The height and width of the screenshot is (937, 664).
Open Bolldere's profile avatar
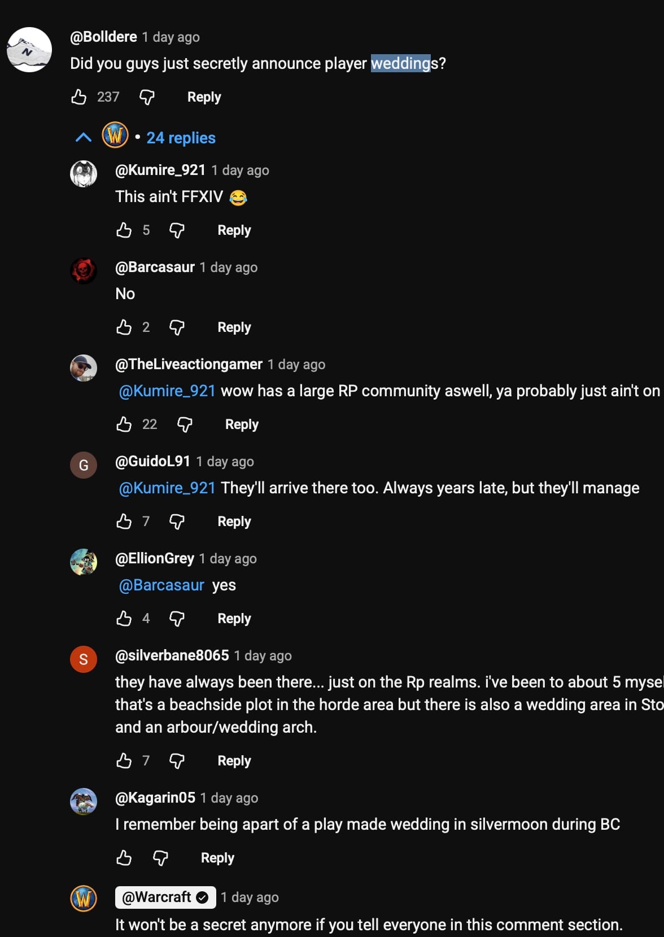(x=29, y=50)
